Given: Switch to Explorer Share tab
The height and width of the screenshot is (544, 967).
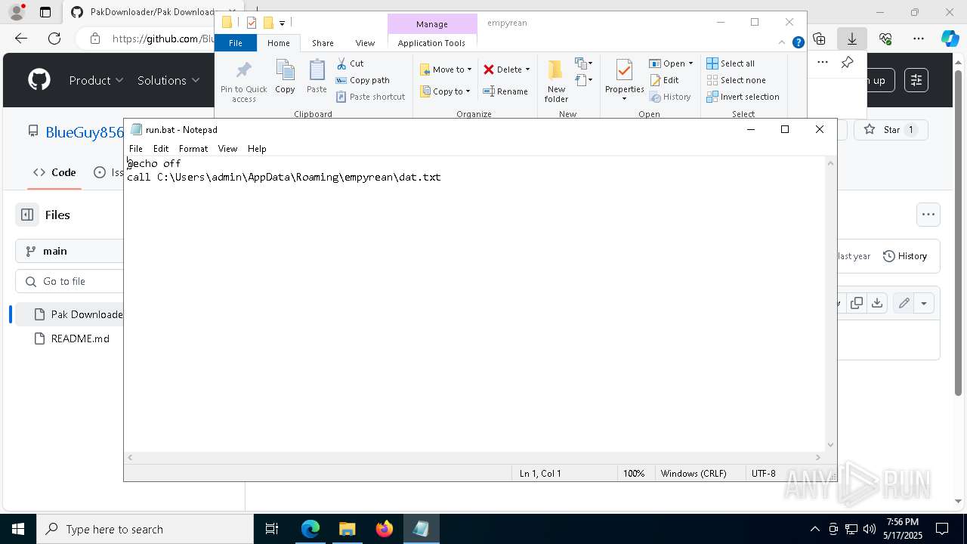Looking at the screenshot, I should click(x=323, y=43).
